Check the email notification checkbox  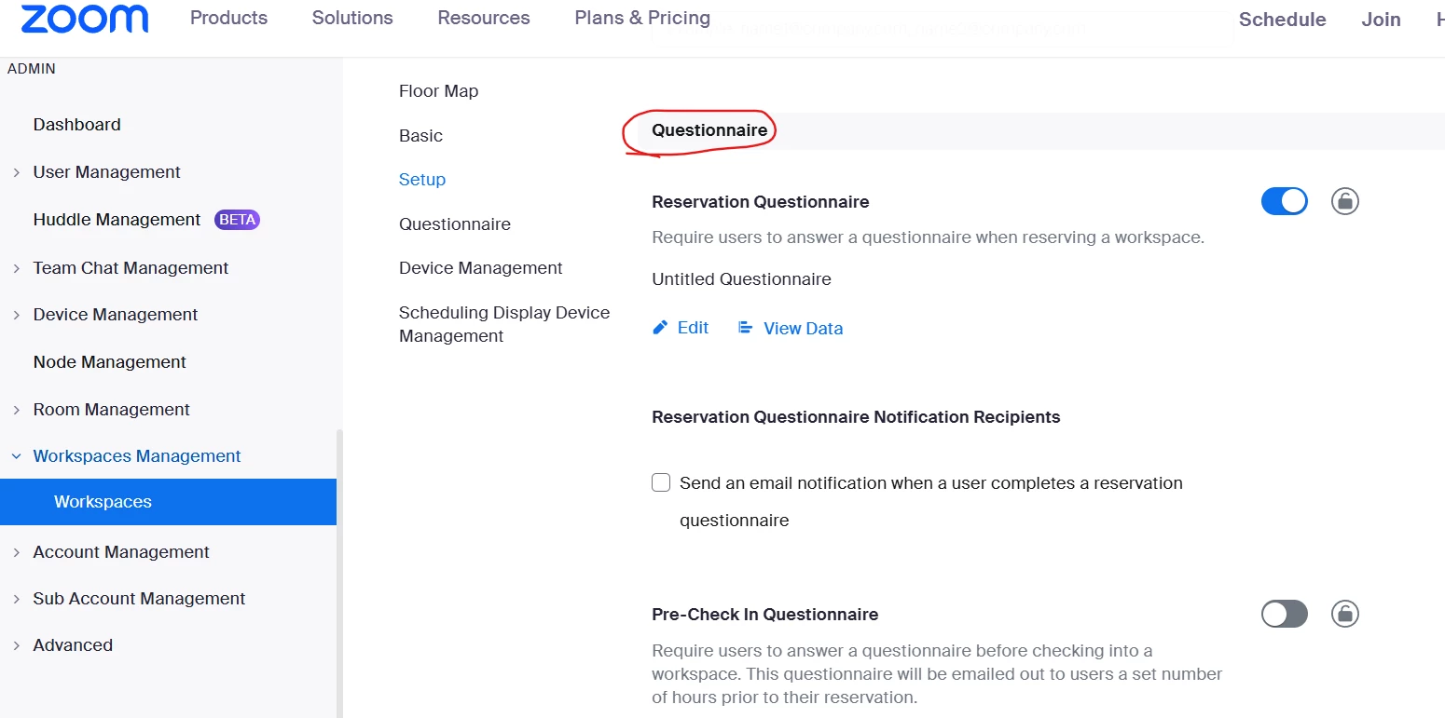tap(661, 482)
